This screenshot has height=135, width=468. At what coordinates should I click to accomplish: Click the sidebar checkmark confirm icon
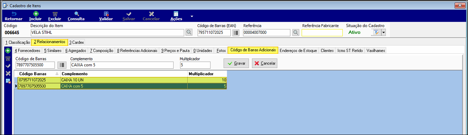coord(8,66)
